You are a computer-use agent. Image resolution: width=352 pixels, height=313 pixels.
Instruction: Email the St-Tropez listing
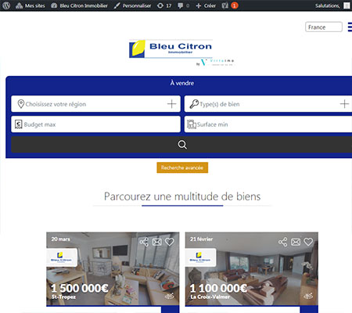(156, 242)
